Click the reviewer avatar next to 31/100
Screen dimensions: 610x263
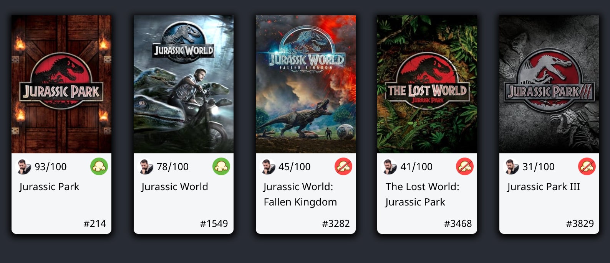[x=511, y=167]
